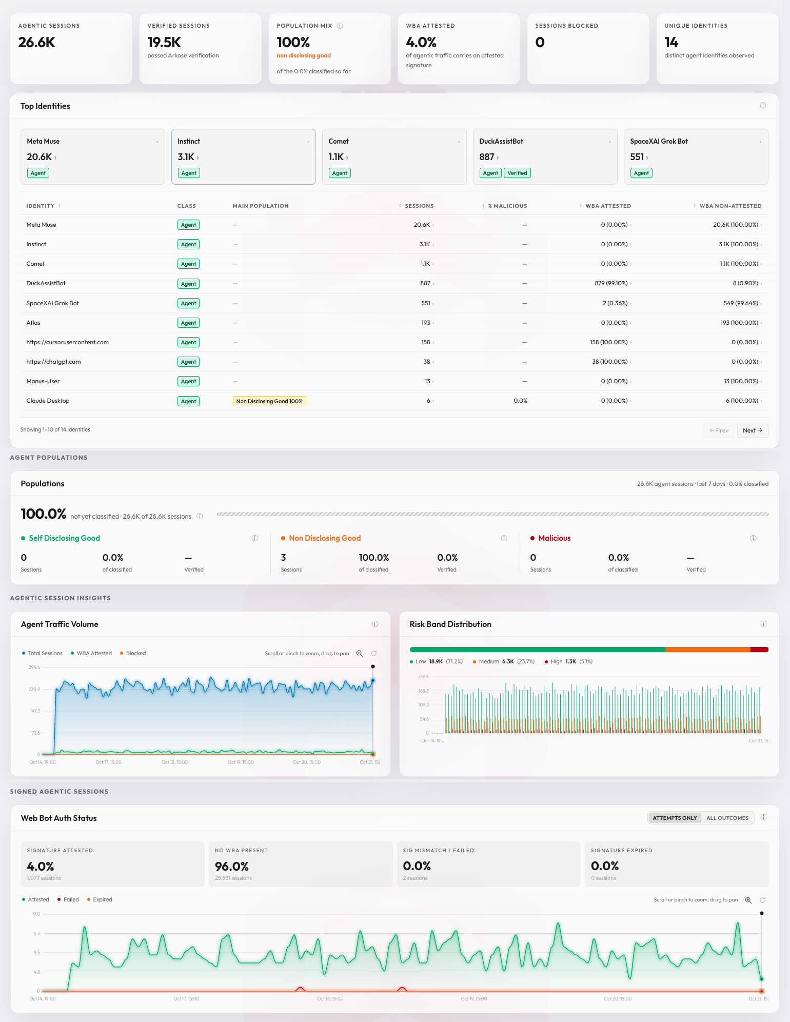The image size is (790, 1022).
Task: Expand the Instinct identity card
Action: click(243, 156)
